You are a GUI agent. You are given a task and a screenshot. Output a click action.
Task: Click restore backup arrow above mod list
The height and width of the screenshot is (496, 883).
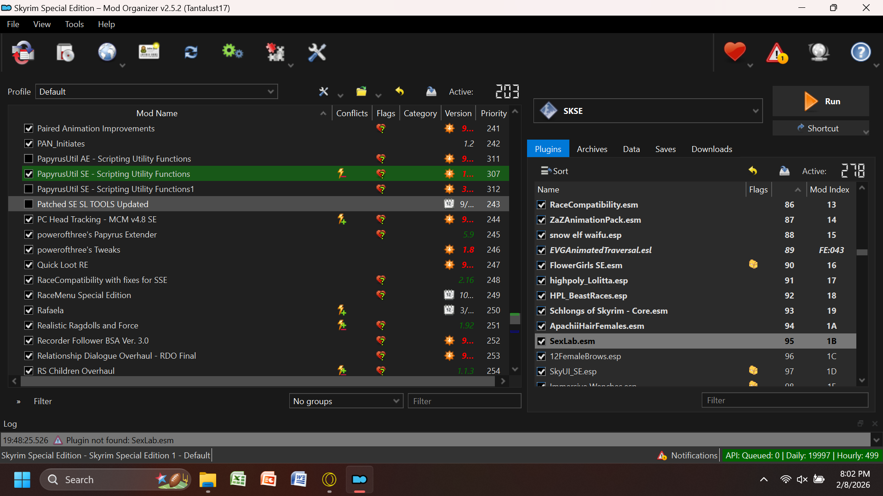(x=400, y=91)
